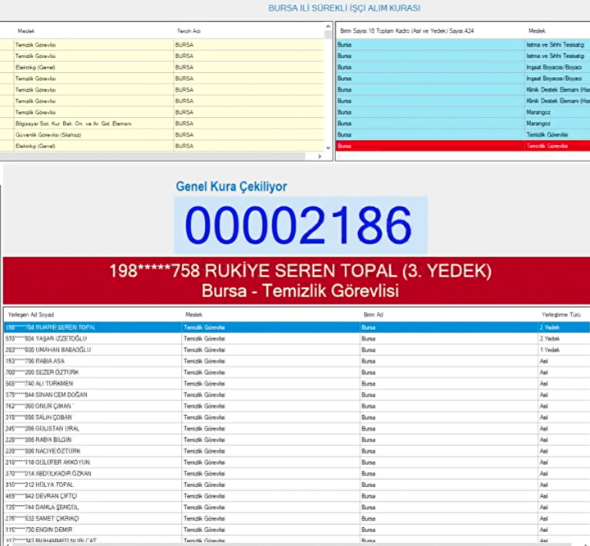The image size is (590, 546).
Task: Select the row 'RABİA ASA'
Action: (297, 361)
